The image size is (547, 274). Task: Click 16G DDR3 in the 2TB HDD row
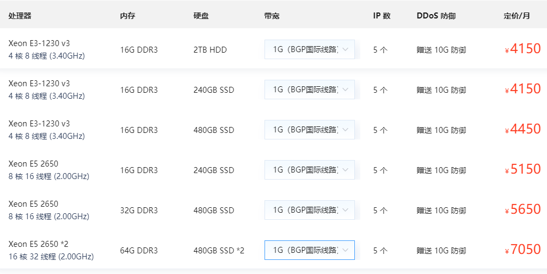pos(139,50)
